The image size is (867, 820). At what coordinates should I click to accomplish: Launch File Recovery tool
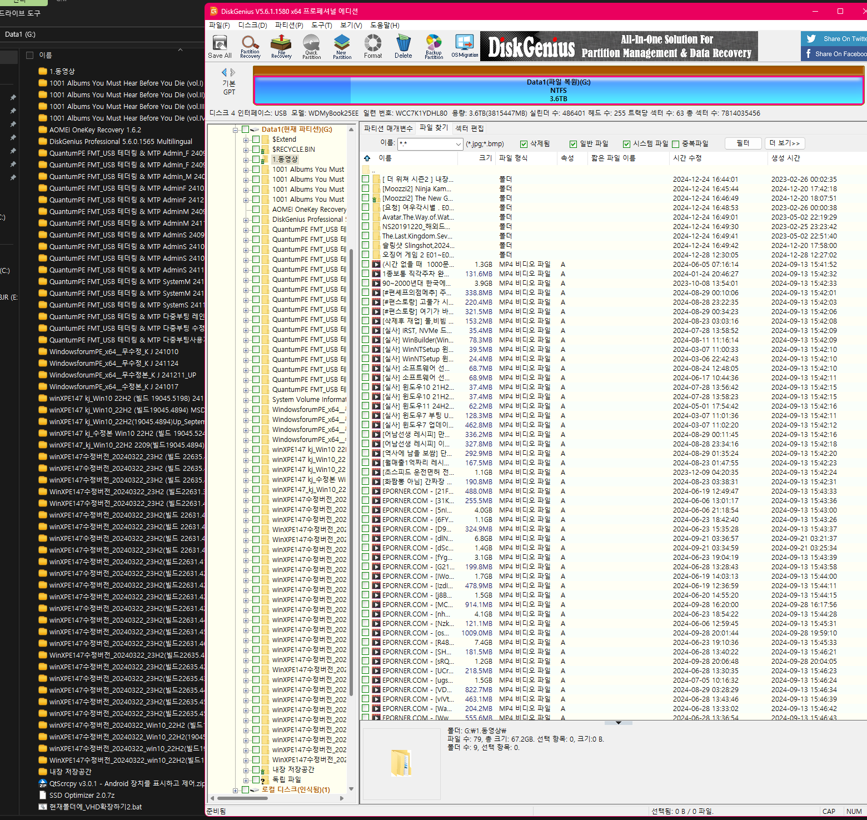pos(281,47)
